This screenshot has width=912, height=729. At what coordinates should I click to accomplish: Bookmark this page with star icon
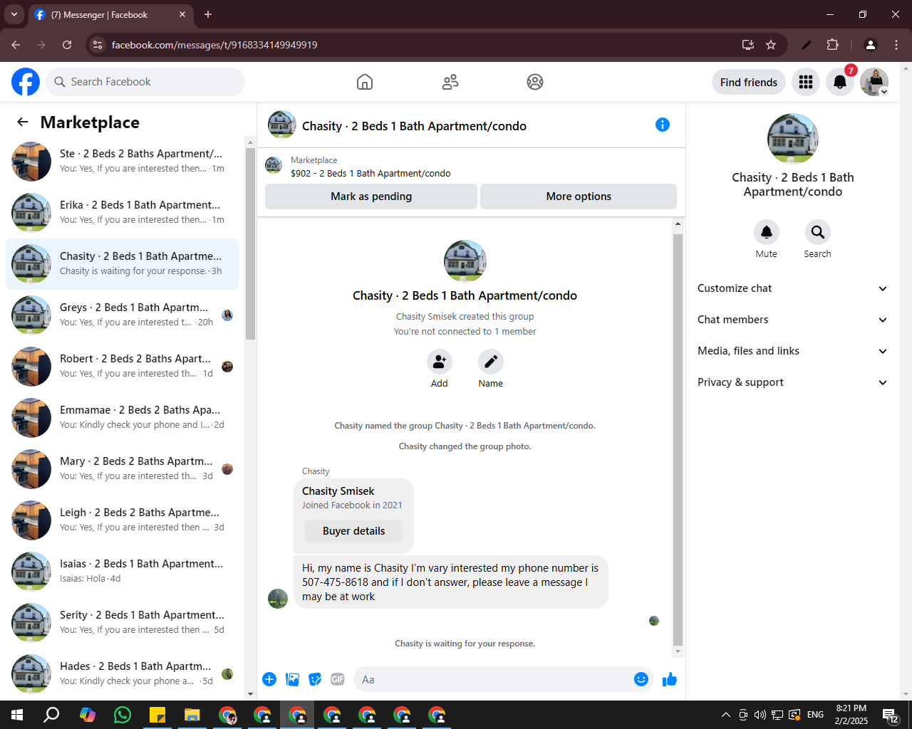(771, 45)
